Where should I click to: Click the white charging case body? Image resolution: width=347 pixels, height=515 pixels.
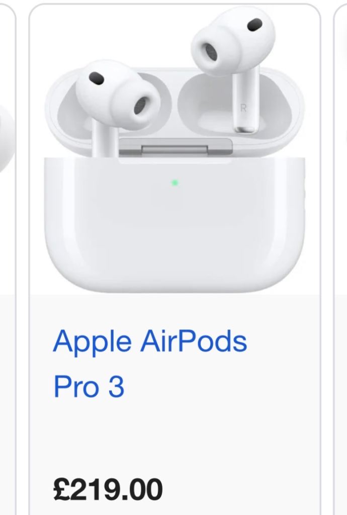pyautogui.click(x=175, y=224)
